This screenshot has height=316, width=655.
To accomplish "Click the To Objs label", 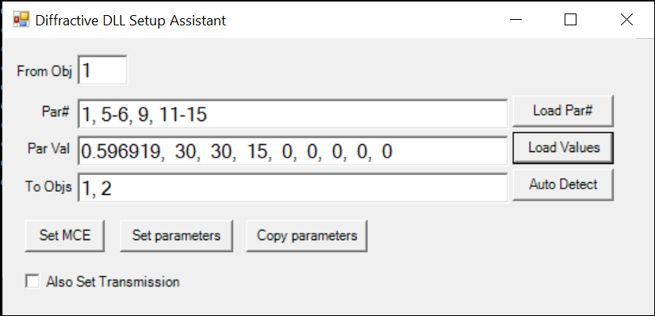I will [48, 187].
